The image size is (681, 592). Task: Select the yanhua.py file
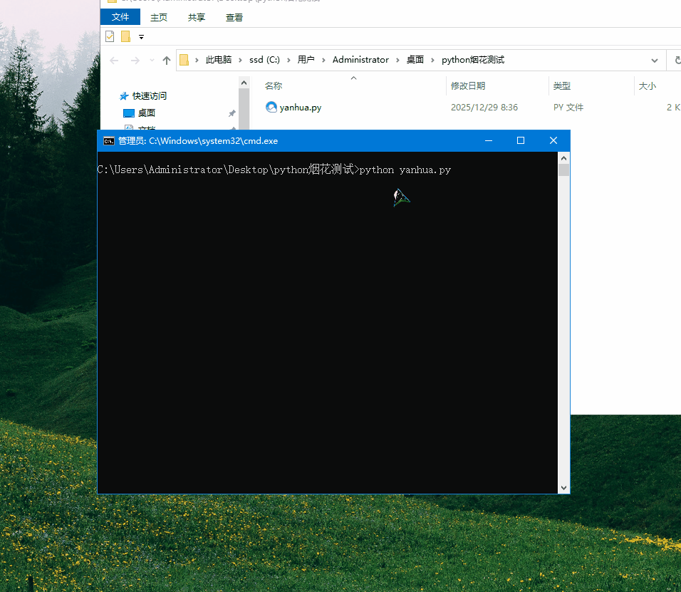(300, 108)
